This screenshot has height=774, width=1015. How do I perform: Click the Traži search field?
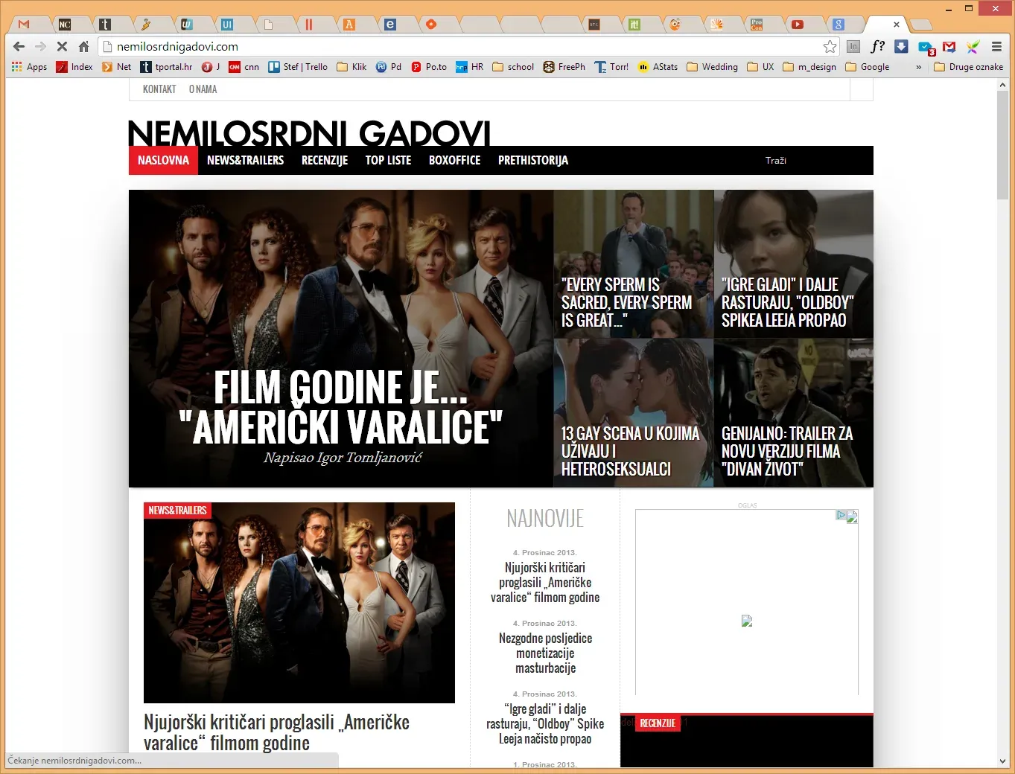(812, 160)
